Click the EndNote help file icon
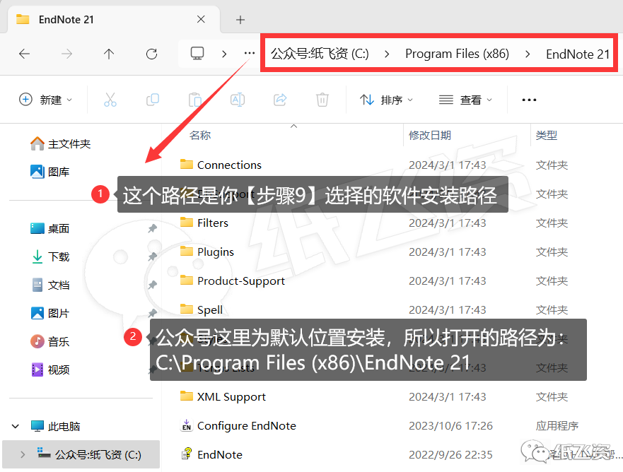The height and width of the screenshot is (472, 623). [x=187, y=454]
